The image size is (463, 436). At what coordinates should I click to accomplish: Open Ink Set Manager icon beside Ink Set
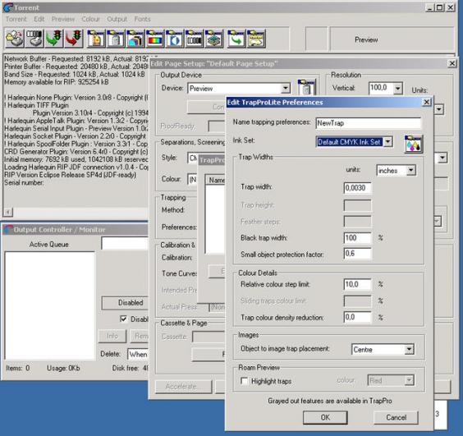click(x=414, y=145)
